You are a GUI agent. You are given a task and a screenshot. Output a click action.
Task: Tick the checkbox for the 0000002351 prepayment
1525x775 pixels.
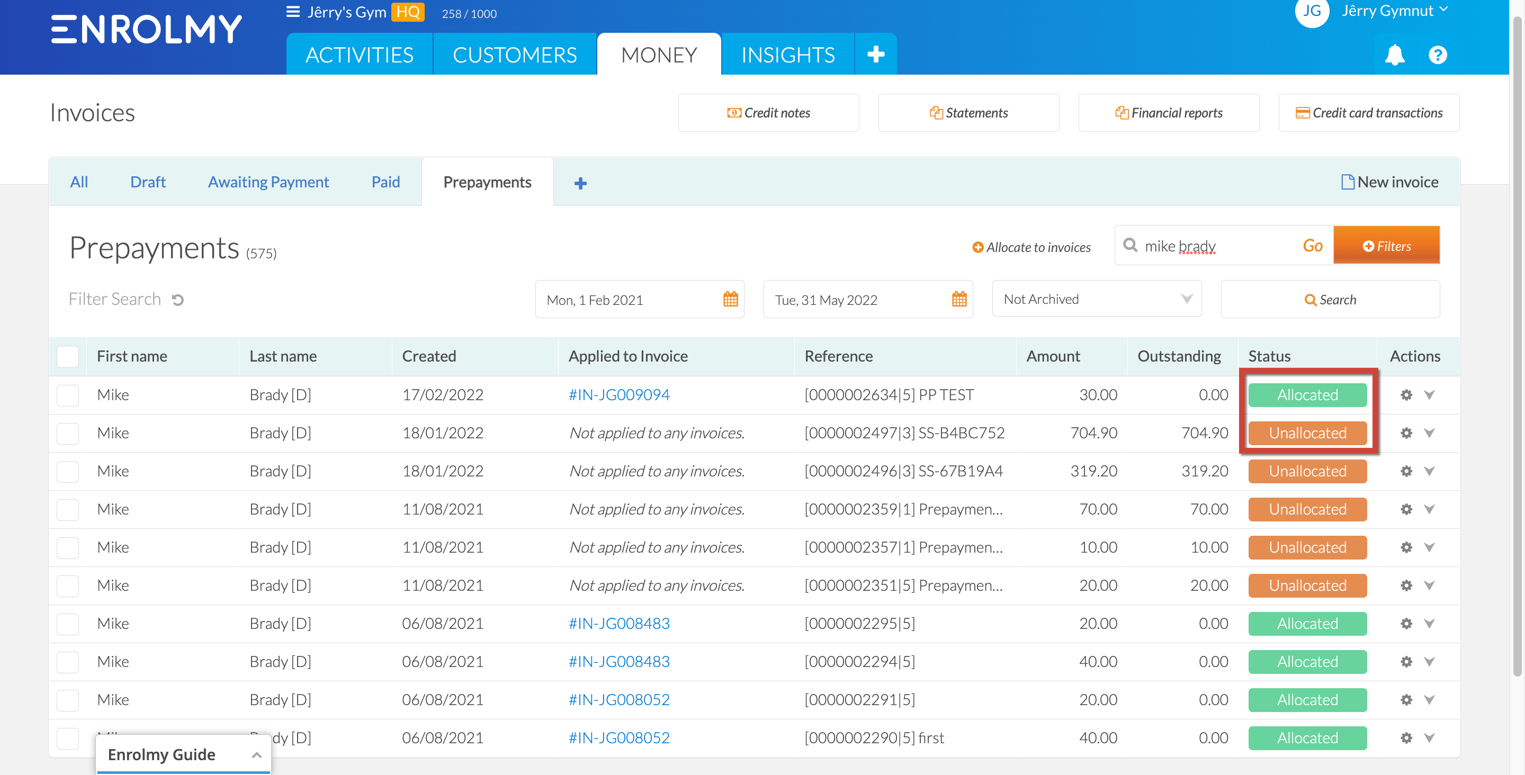click(67, 585)
